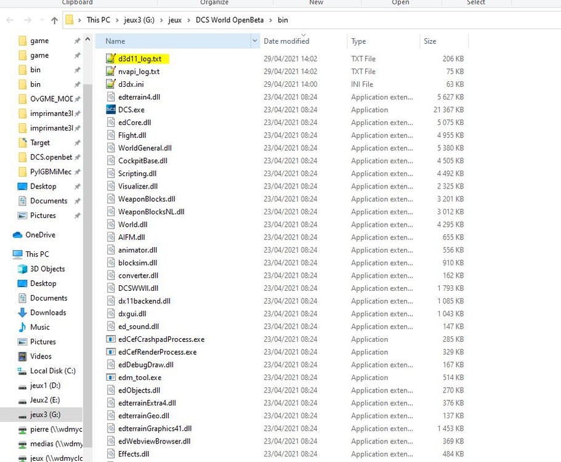Open Local Disk (C:) drive
Image resolution: width=561 pixels, height=462 pixels.
tap(52, 371)
